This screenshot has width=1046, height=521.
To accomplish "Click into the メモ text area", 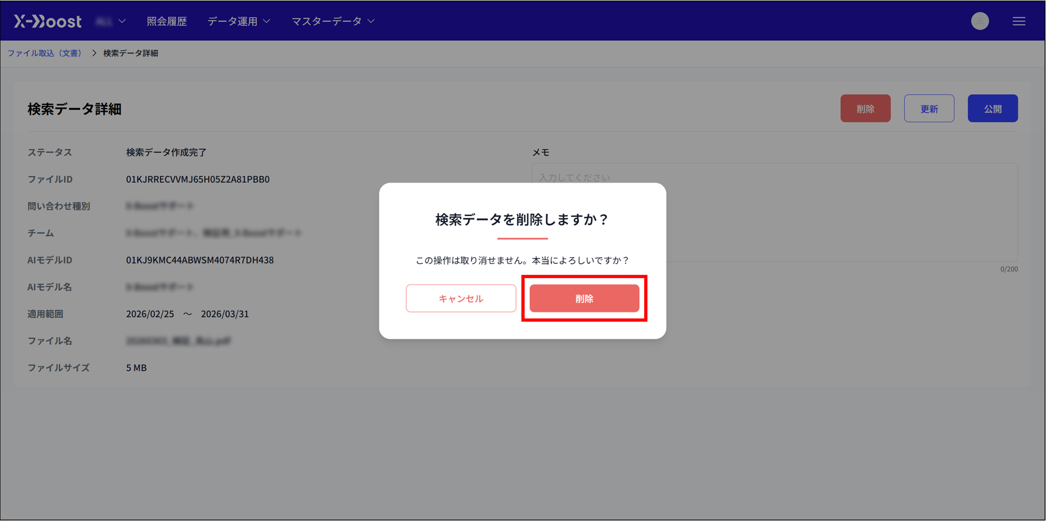I will [x=774, y=212].
